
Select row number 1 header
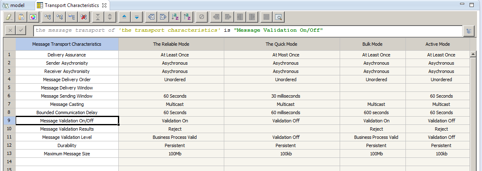(x=10, y=55)
